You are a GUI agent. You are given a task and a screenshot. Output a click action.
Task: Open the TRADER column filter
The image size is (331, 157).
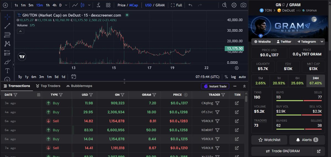pyautogui.click(x=223, y=94)
